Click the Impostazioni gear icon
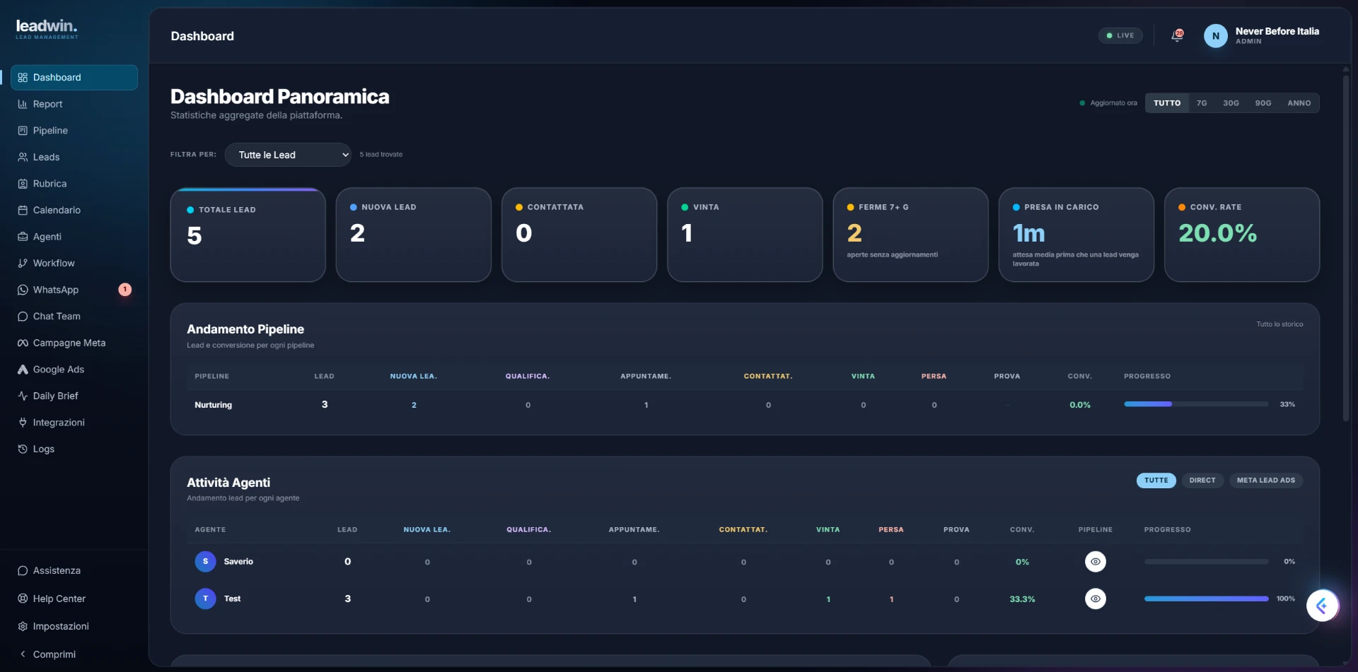 point(23,626)
